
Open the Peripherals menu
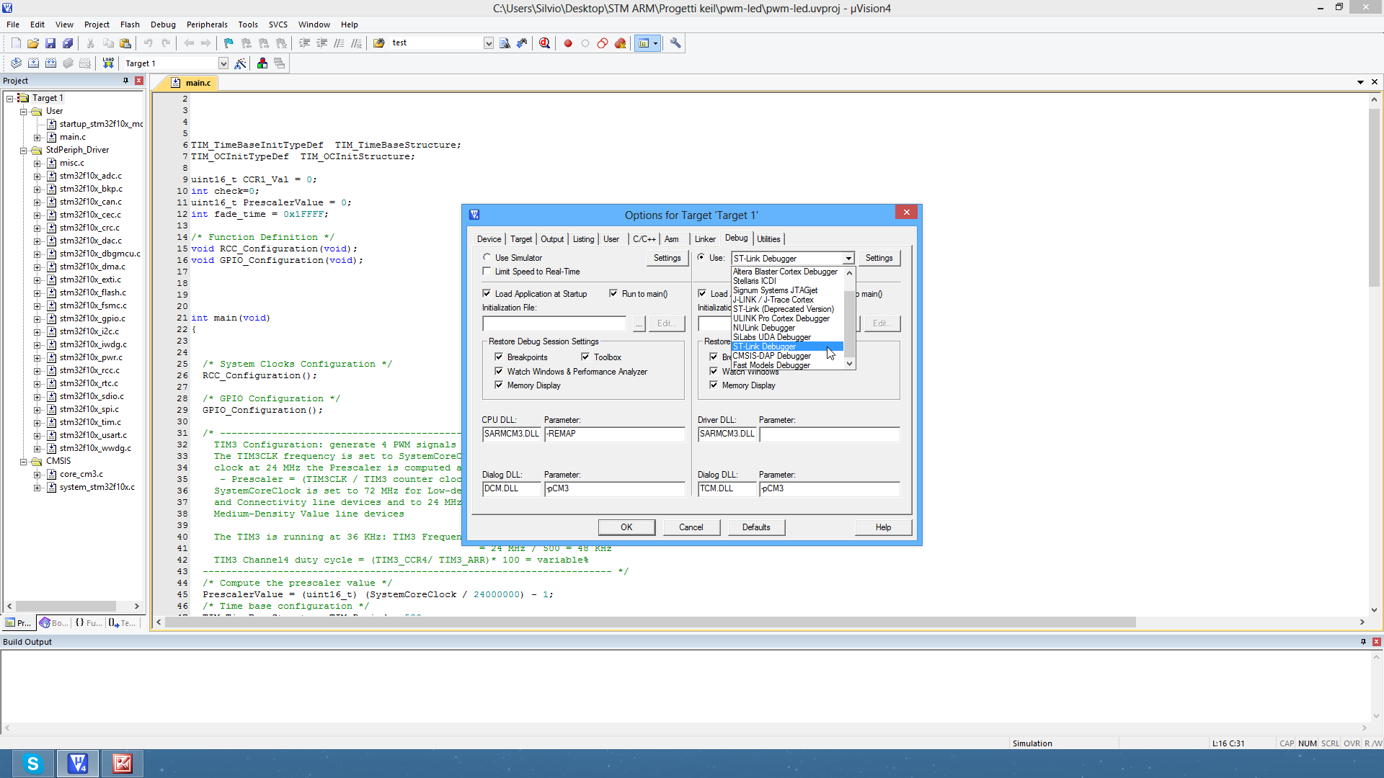[x=207, y=24]
